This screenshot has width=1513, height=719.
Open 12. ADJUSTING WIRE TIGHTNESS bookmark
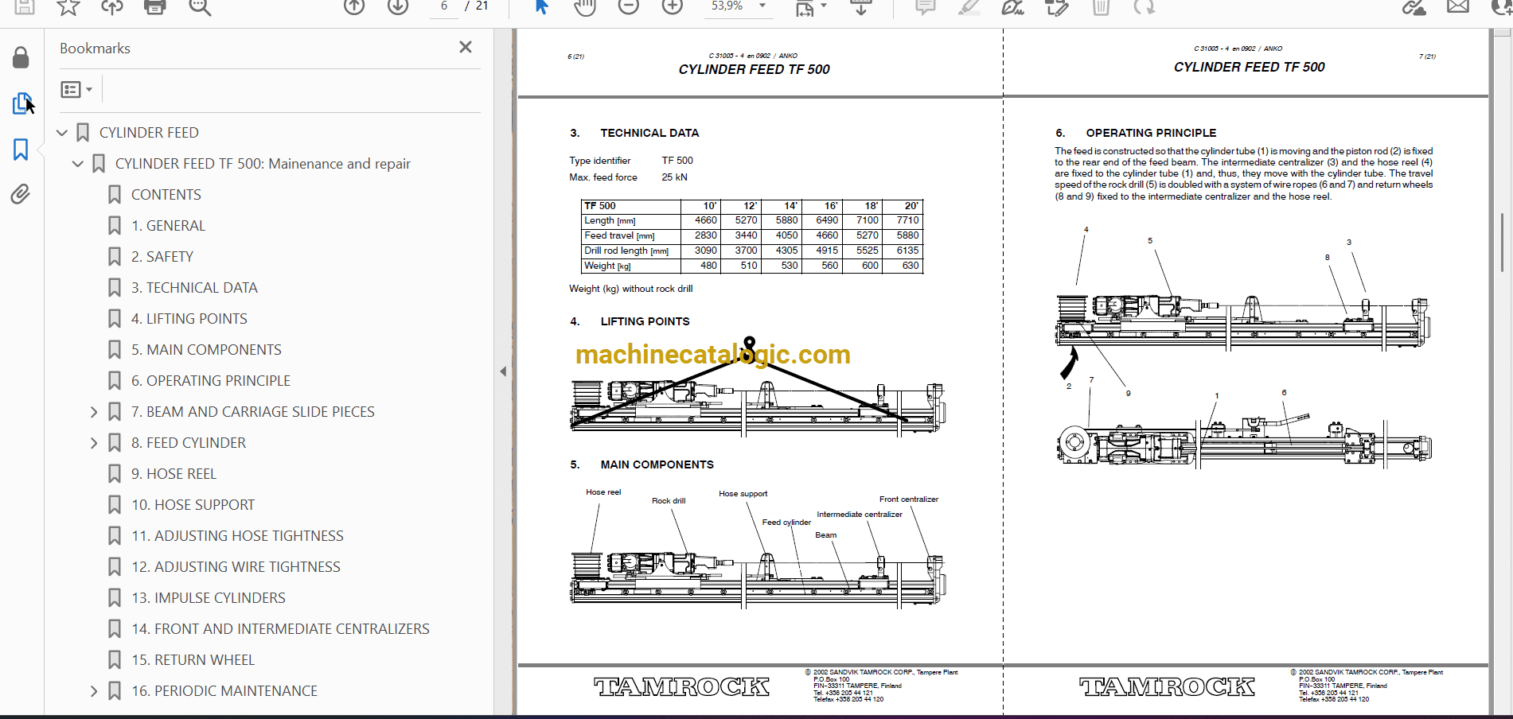pos(236,567)
